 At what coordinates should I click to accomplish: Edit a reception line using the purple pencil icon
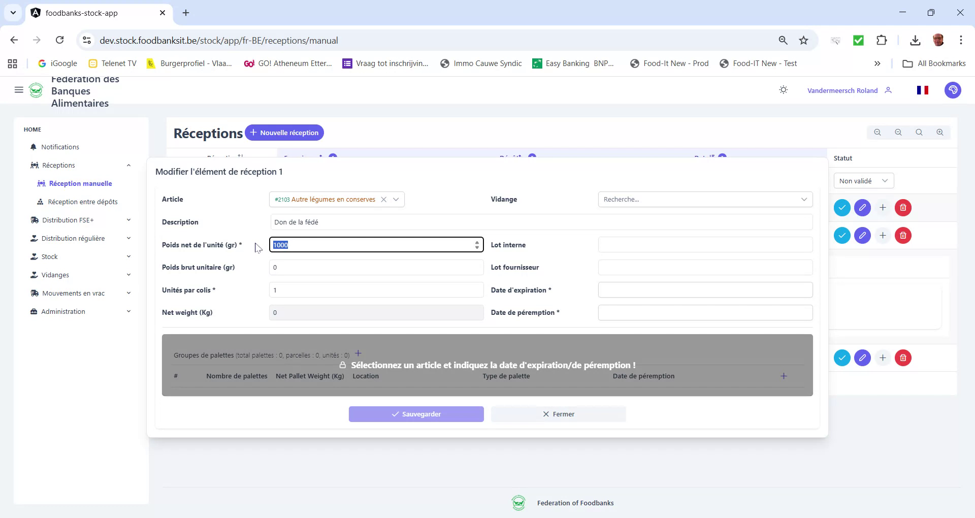[862, 208]
